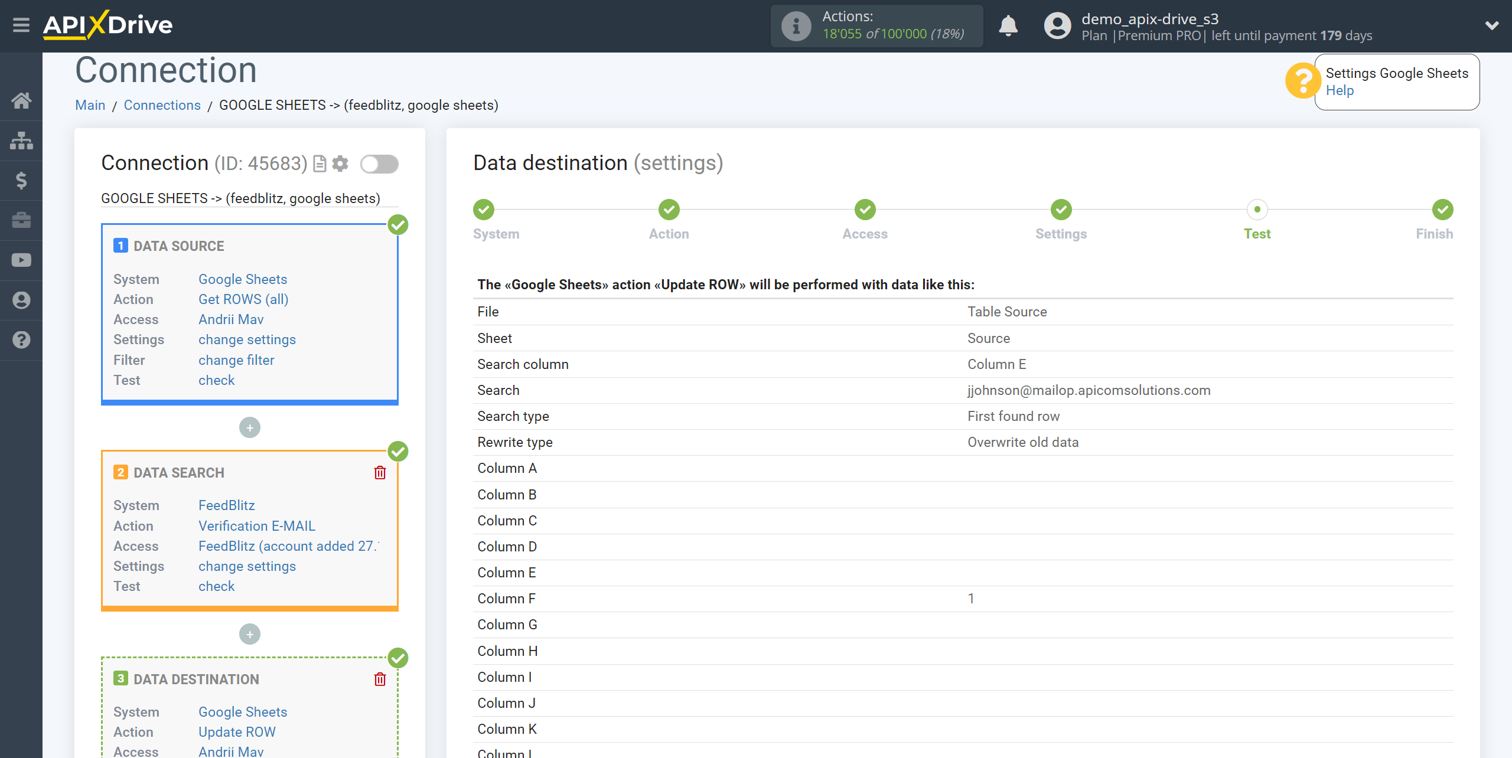
Task: Click Column F value 1
Action: (971, 599)
